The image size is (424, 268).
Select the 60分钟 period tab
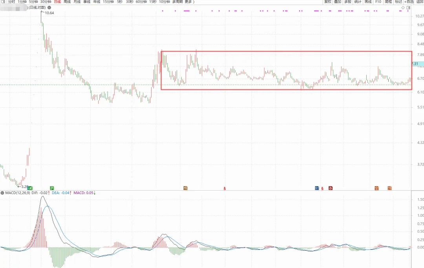[x=141, y=2]
